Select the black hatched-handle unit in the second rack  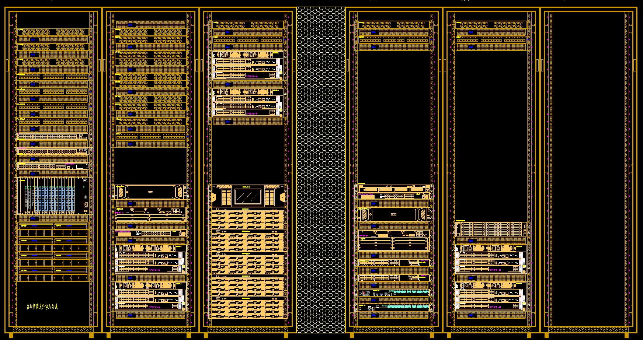tap(150, 192)
